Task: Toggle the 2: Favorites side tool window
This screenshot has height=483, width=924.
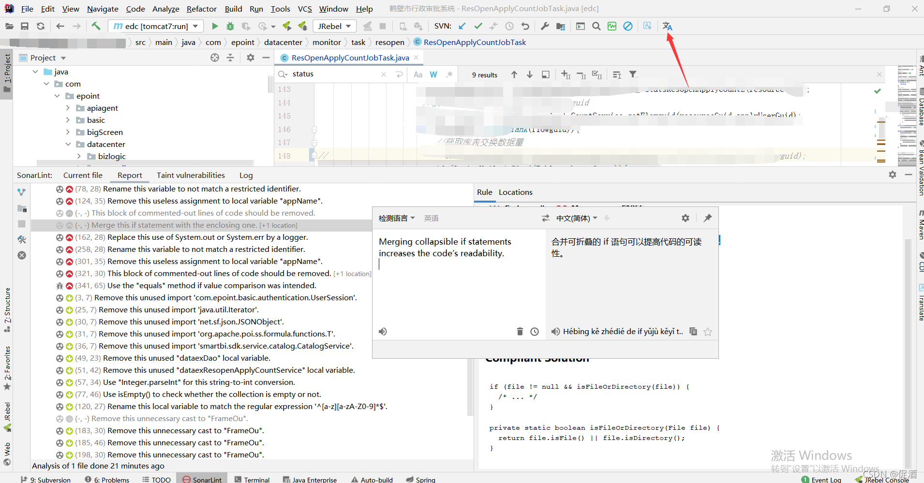Action: coord(7,367)
